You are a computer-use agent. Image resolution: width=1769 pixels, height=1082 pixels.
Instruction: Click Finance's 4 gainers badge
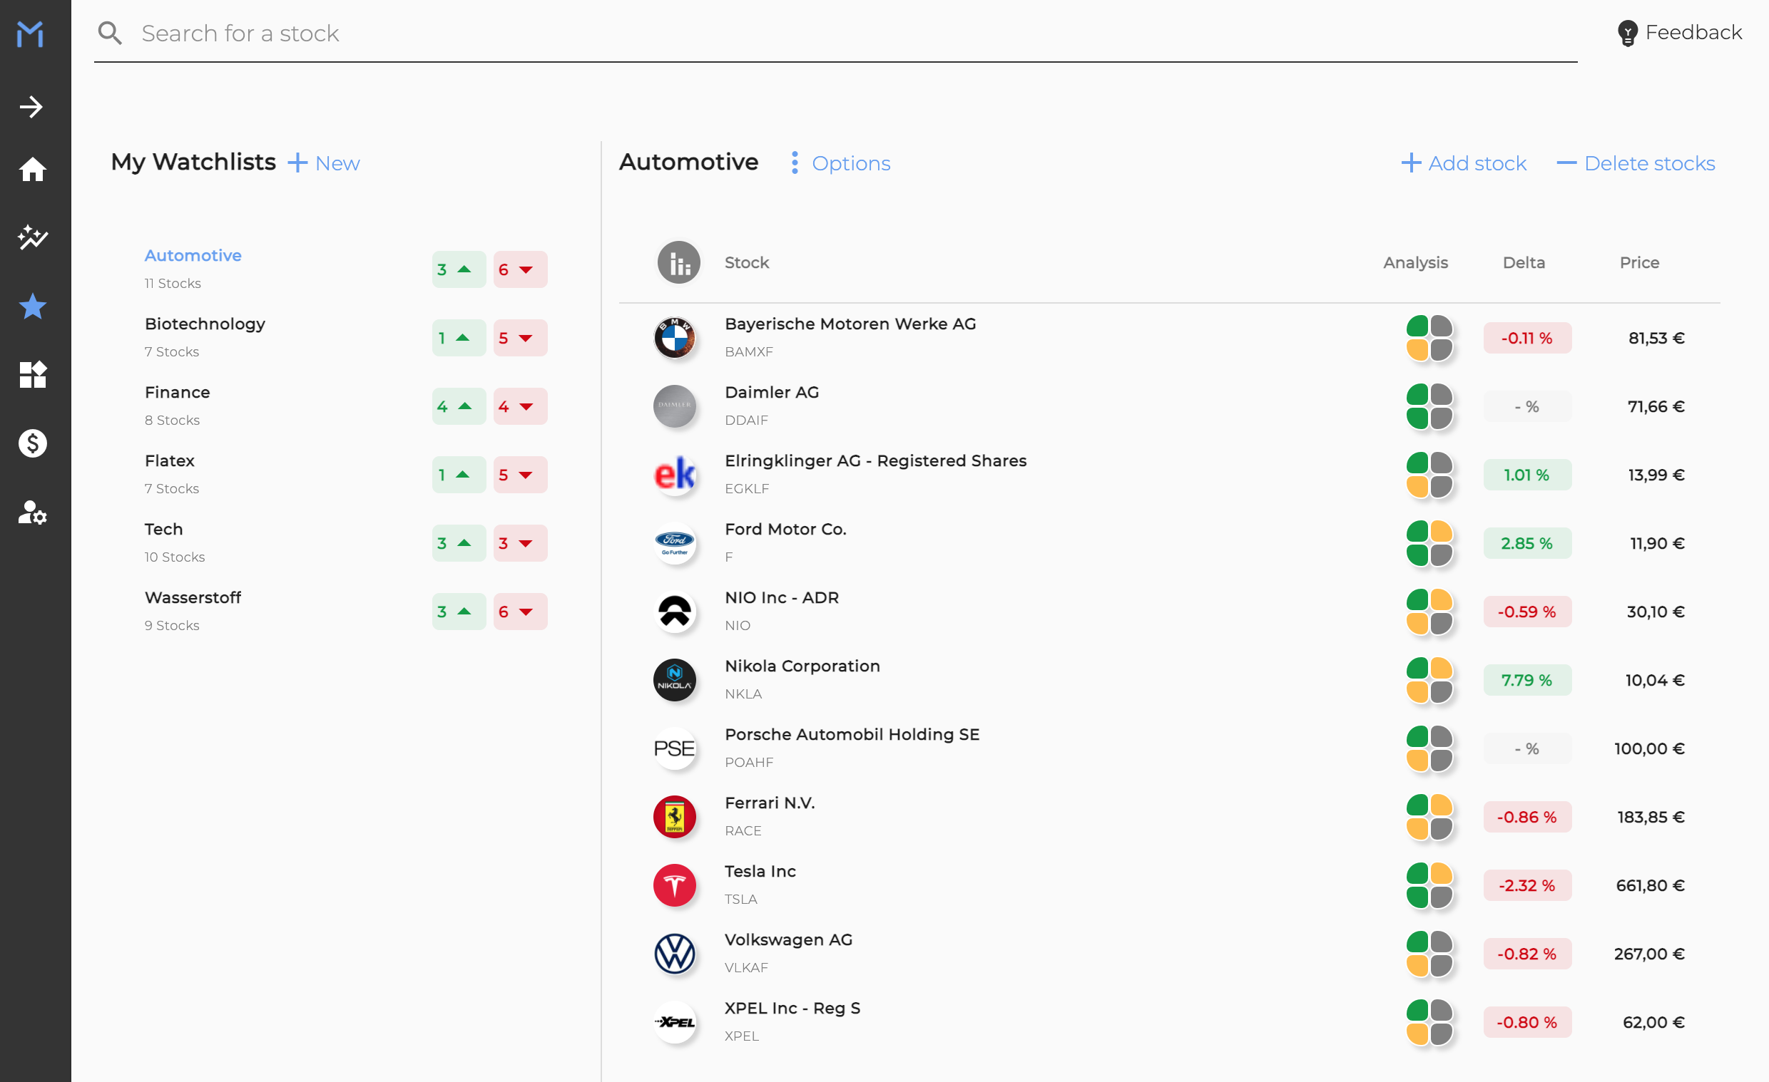coord(459,406)
